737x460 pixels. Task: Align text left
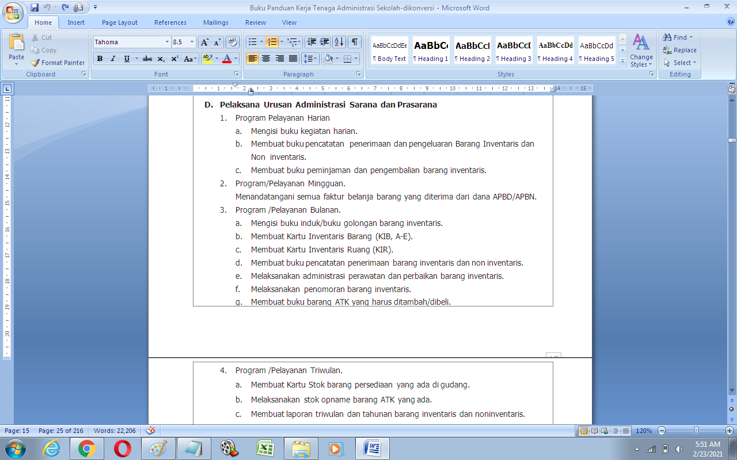(252, 59)
